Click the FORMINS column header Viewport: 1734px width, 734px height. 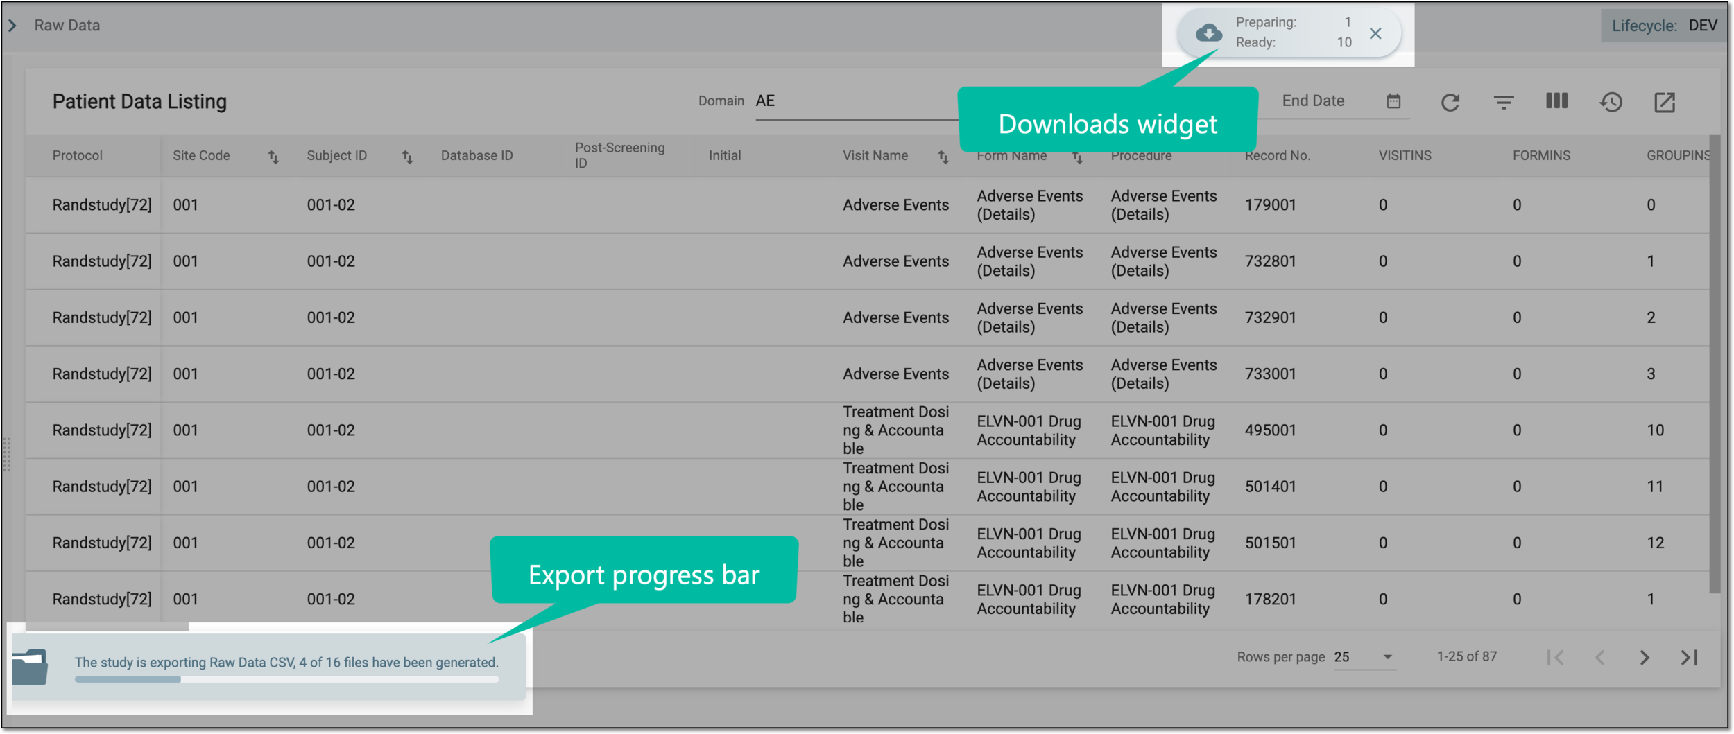tap(1541, 155)
